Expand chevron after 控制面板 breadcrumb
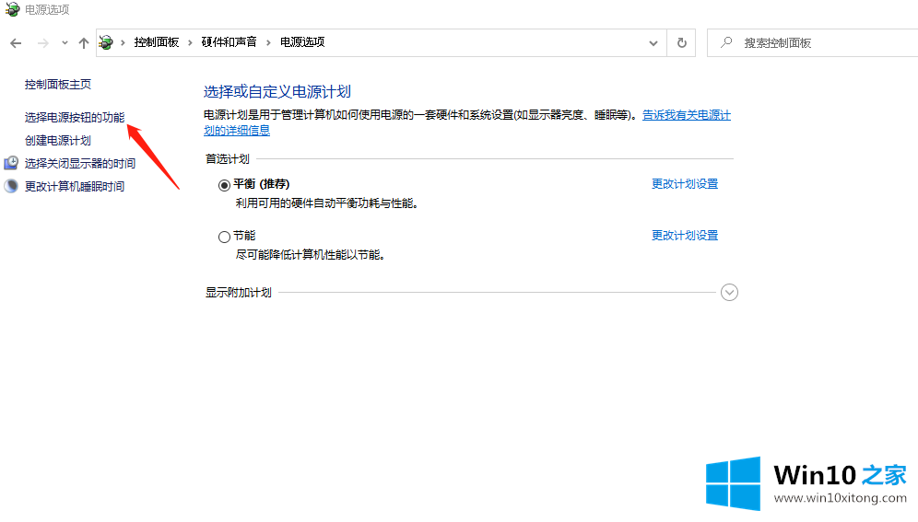This screenshot has height=522, width=918. click(190, 42)
